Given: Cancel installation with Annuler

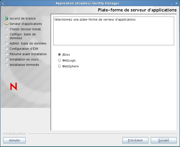Looking at the screenshot, I should point(14,140).
